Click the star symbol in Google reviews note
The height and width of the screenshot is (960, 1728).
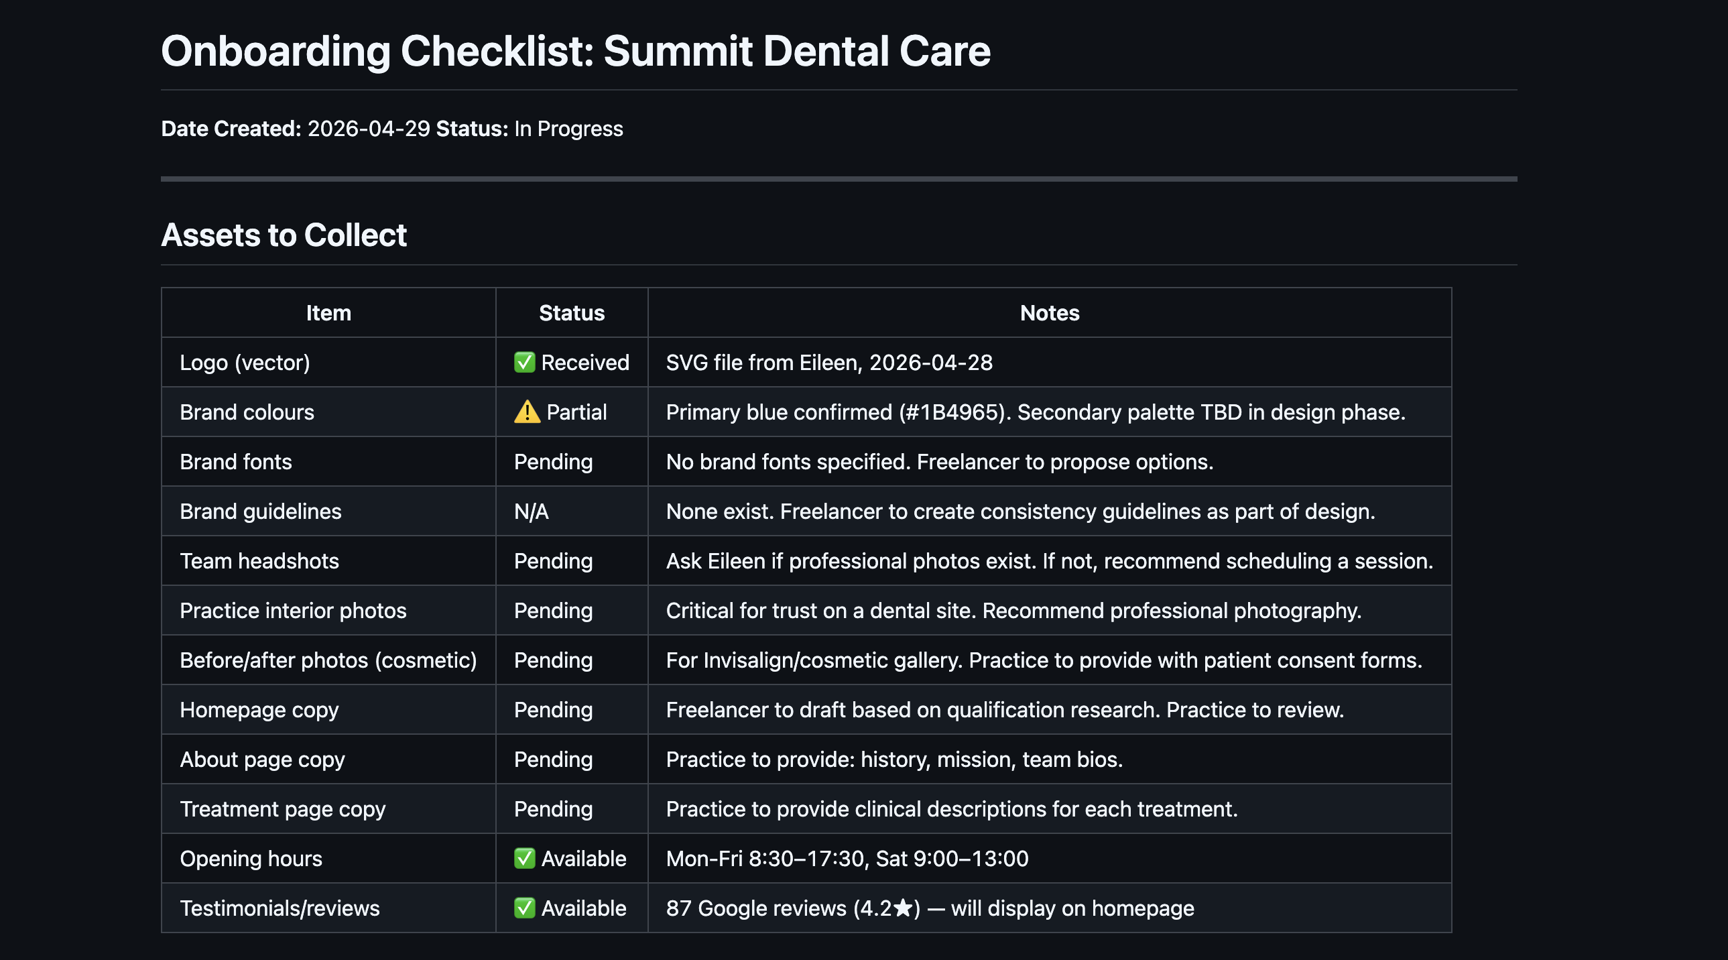[903, 908]
